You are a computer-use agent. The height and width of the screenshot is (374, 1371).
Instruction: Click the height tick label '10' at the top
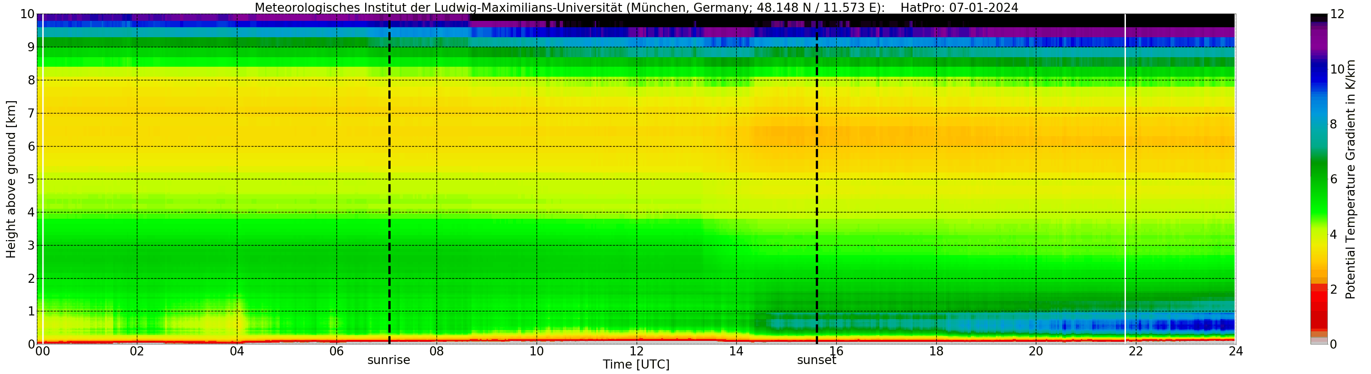[x=27, y=15]
